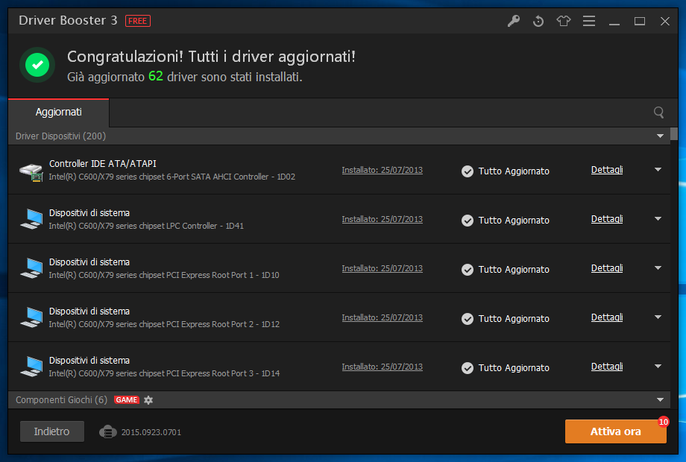This screenshot has height=462, width=686.
Task: Open Dettagli for PCI Express Root Port 2
Action: point(607,317)
